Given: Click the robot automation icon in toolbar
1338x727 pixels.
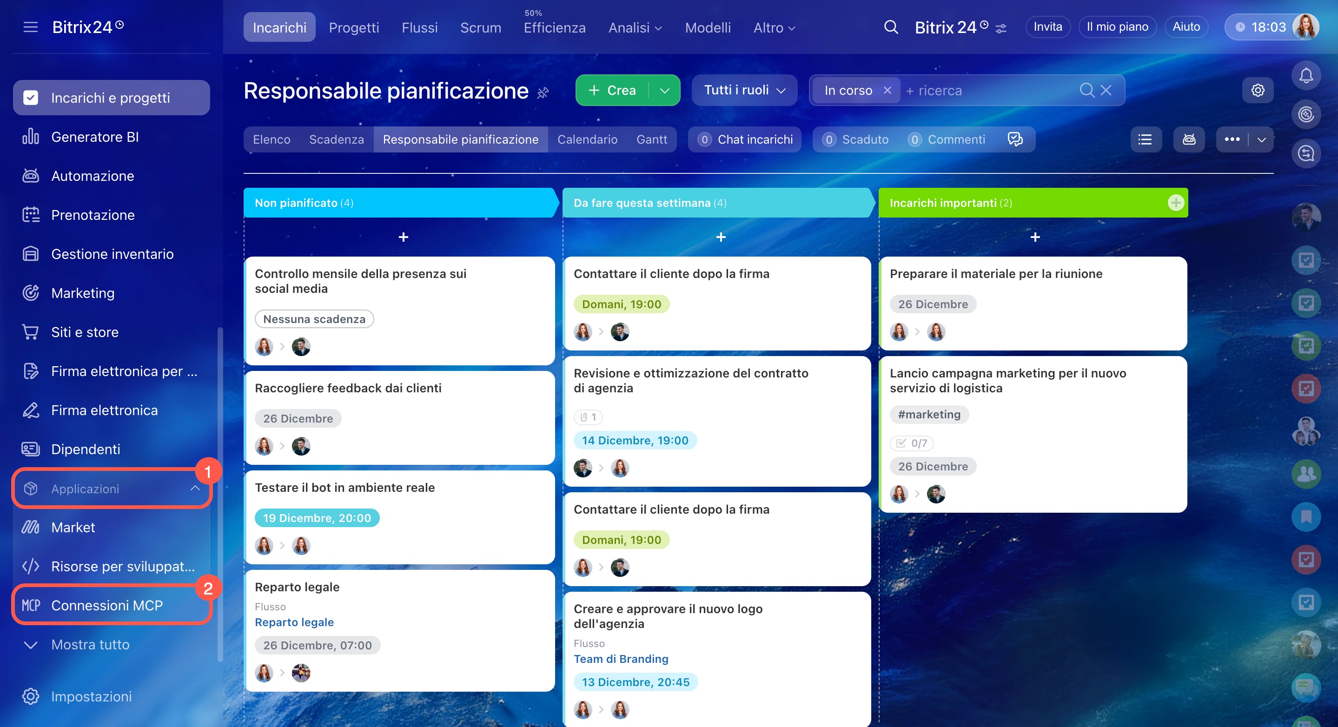Looking at the screenshot, I should pos(1188,139).
